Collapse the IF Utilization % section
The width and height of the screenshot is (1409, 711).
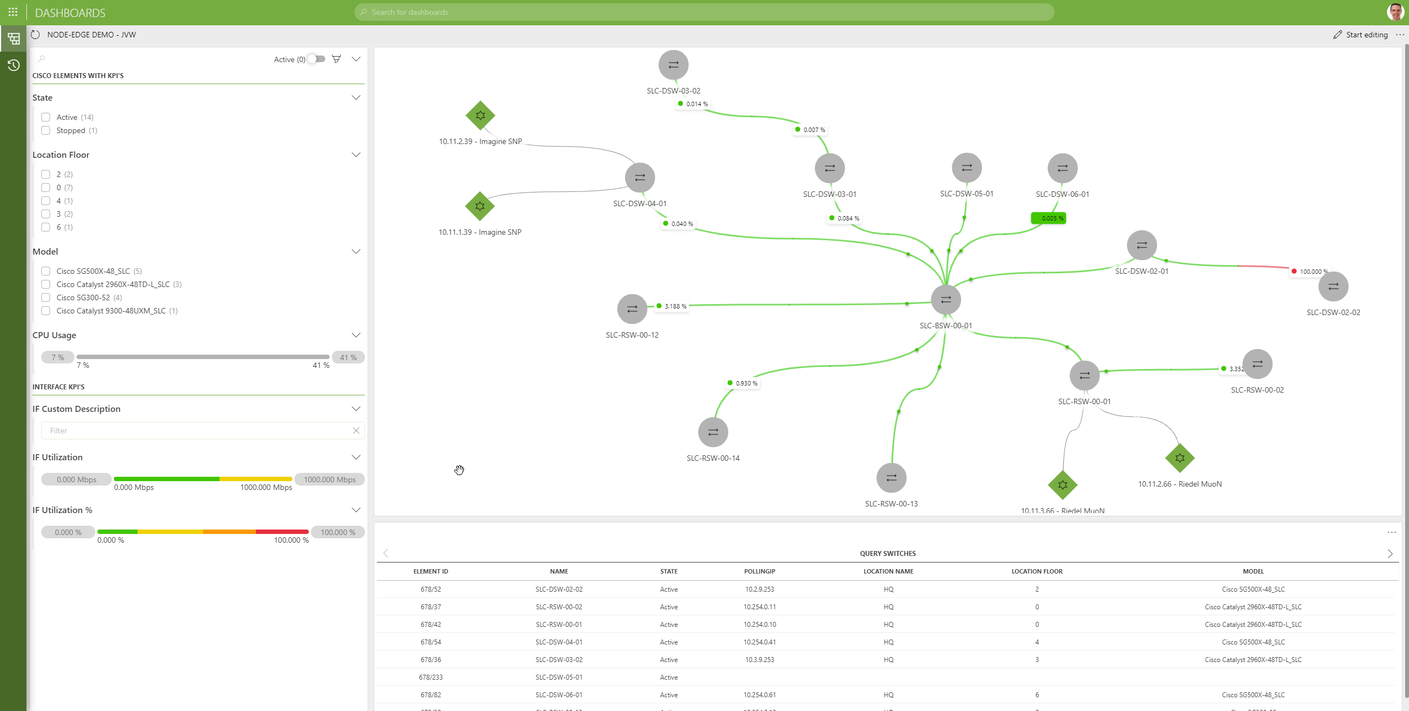[356, 510]
